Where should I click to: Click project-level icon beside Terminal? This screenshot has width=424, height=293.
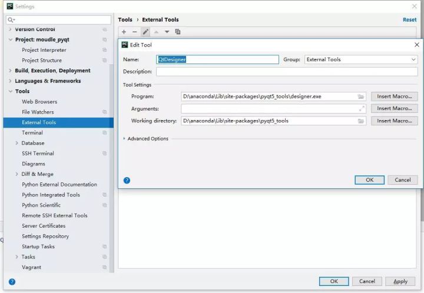point(105,132)
